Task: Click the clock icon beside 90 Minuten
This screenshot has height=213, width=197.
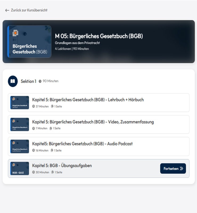Action: [x=40, y=81]
